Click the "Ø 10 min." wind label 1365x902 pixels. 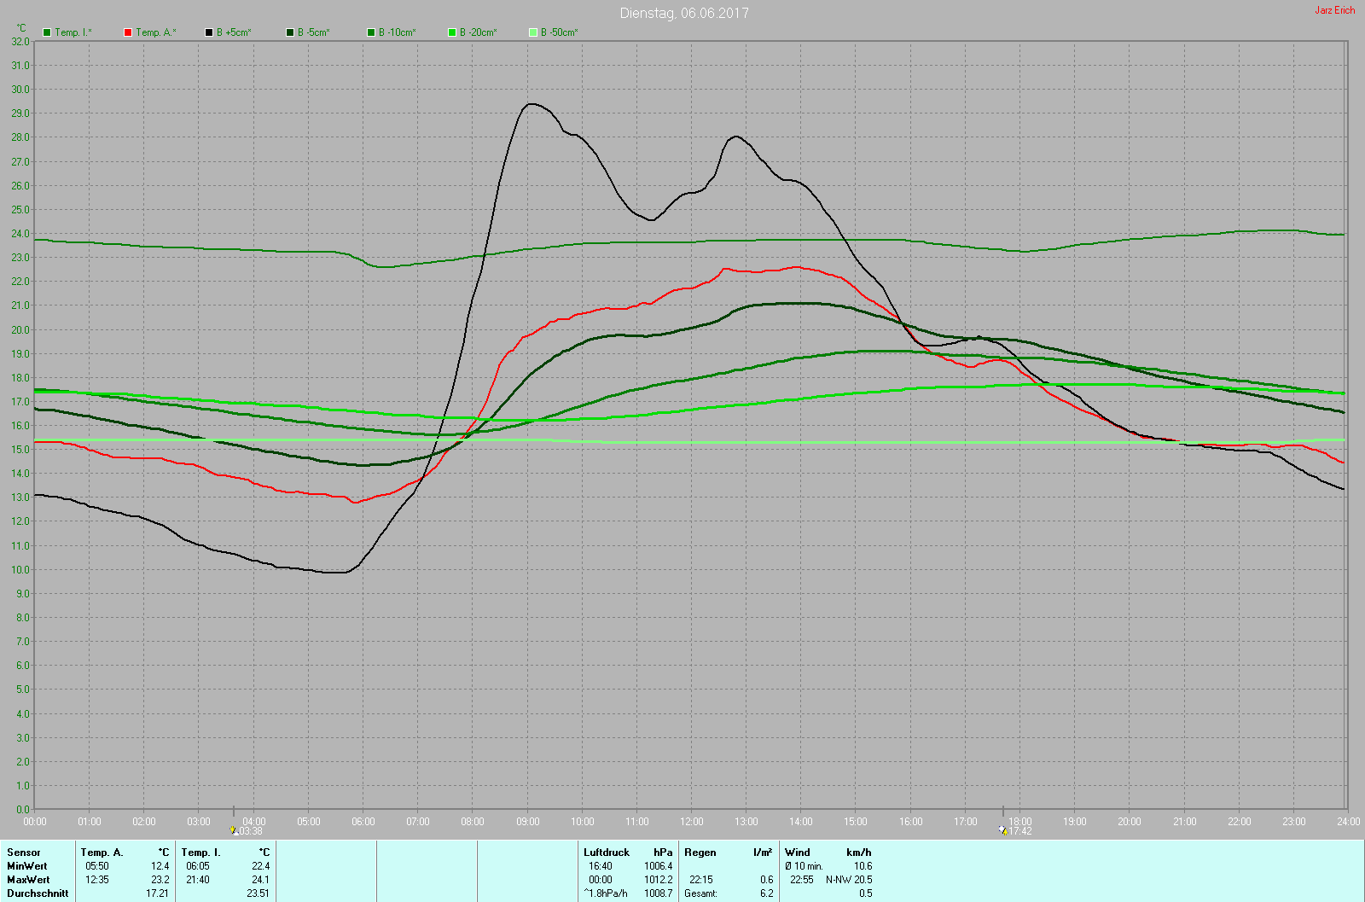pyautogui.click(x=804, y=866)
